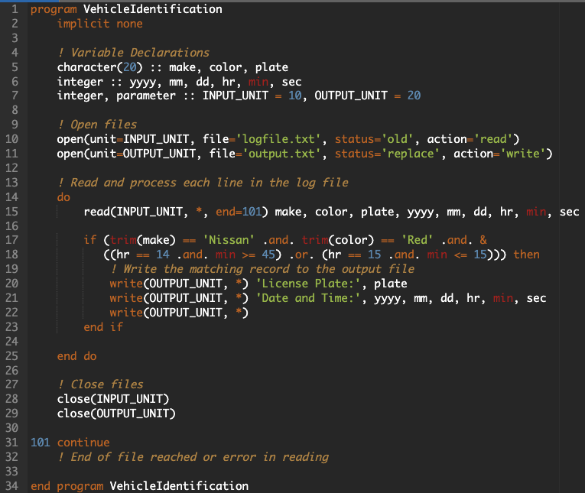This screenshot has height=493, width=585.
Task: Click 'write(OUTPUT_UNIT, *)' on line 22
Action: pyautogui.click(x=179, y=313)
